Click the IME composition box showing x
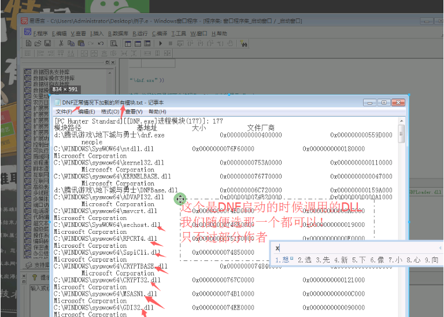Screen dimensions: 444x317 (x=357, y=248)
